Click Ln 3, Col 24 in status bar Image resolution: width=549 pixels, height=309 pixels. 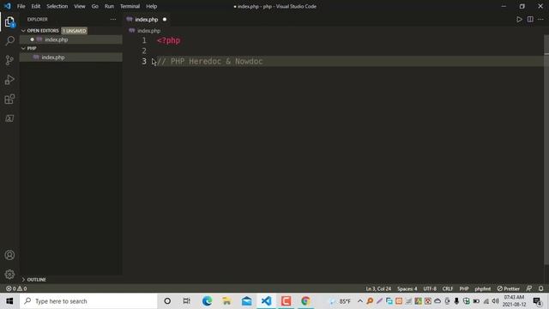click(x=378, y=288)
